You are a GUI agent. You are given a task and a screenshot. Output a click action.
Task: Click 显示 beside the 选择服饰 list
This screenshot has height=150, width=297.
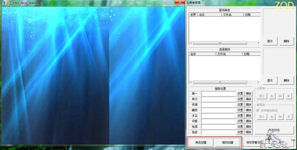coord(270,80)
